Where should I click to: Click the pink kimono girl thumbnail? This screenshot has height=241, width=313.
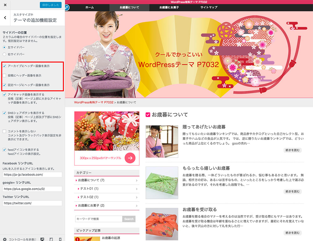[x=162, y=141]
